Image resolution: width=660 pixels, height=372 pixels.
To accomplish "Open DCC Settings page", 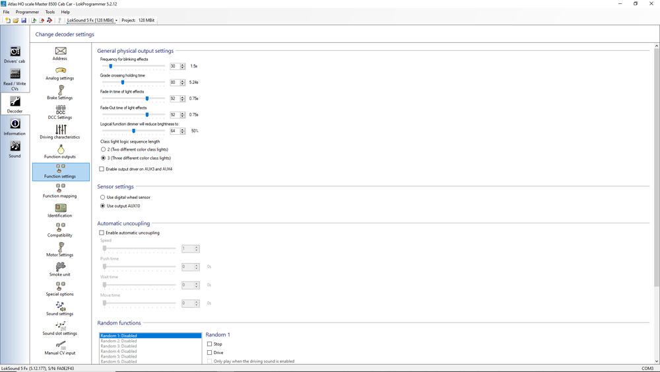I will click(x=60, y=112).
